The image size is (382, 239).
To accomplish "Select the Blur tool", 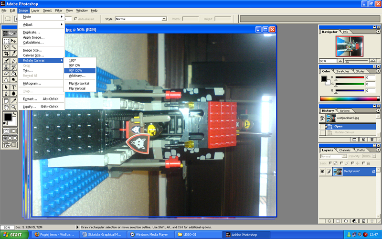I will click(6, 79).
